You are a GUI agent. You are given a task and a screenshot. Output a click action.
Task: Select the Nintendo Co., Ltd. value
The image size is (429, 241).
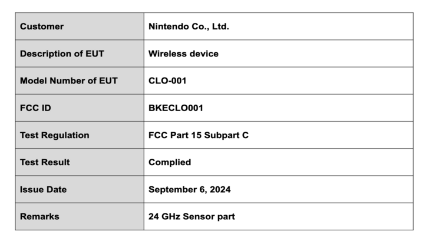pos(189,26)
